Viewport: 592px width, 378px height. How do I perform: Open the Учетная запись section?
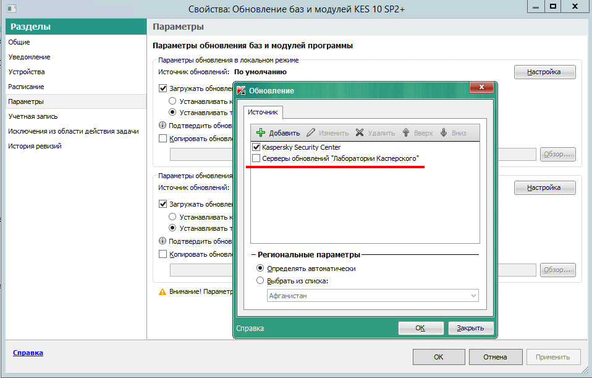tap(33, 116)
